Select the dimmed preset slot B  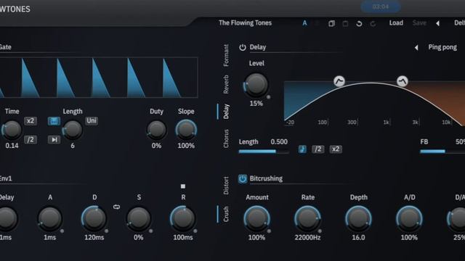click(318, 23)
